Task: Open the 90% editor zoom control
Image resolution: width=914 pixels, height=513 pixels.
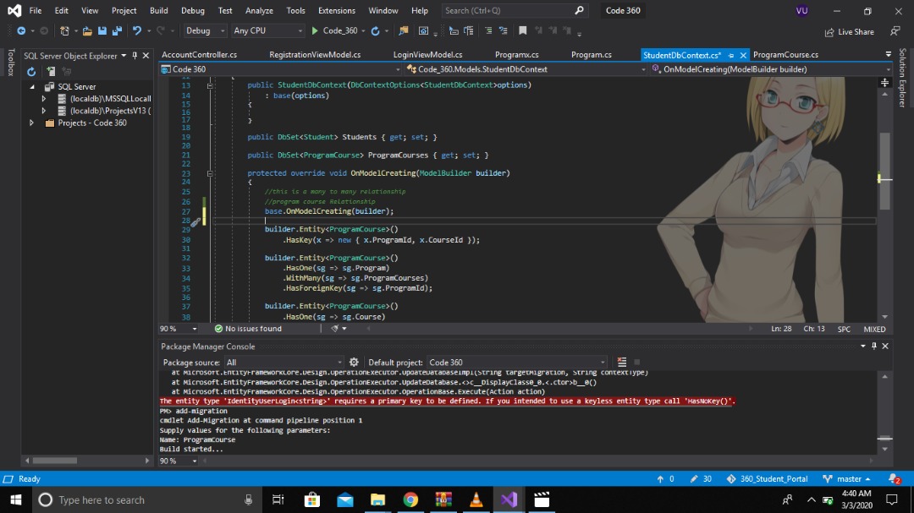Action: (x=172, y=328)
